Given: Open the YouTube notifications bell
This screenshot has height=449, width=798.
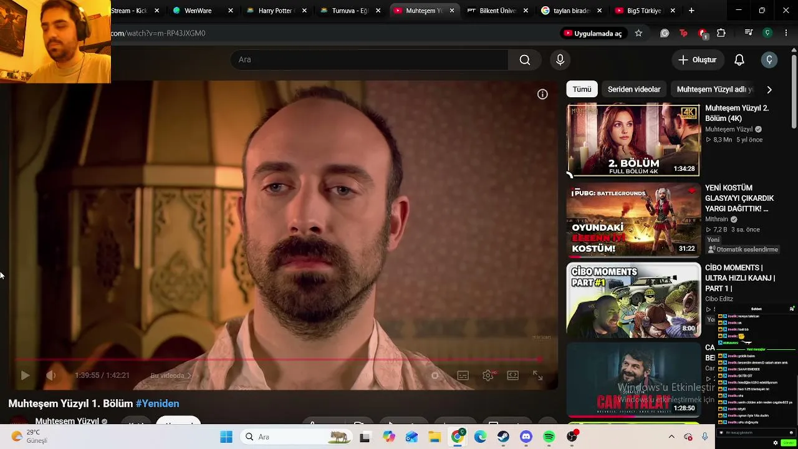Looking at the screenshot, I should 739,60.
